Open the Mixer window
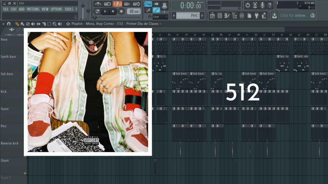The width and height of the screenshot is (328, 184). (x=242, y=16)
